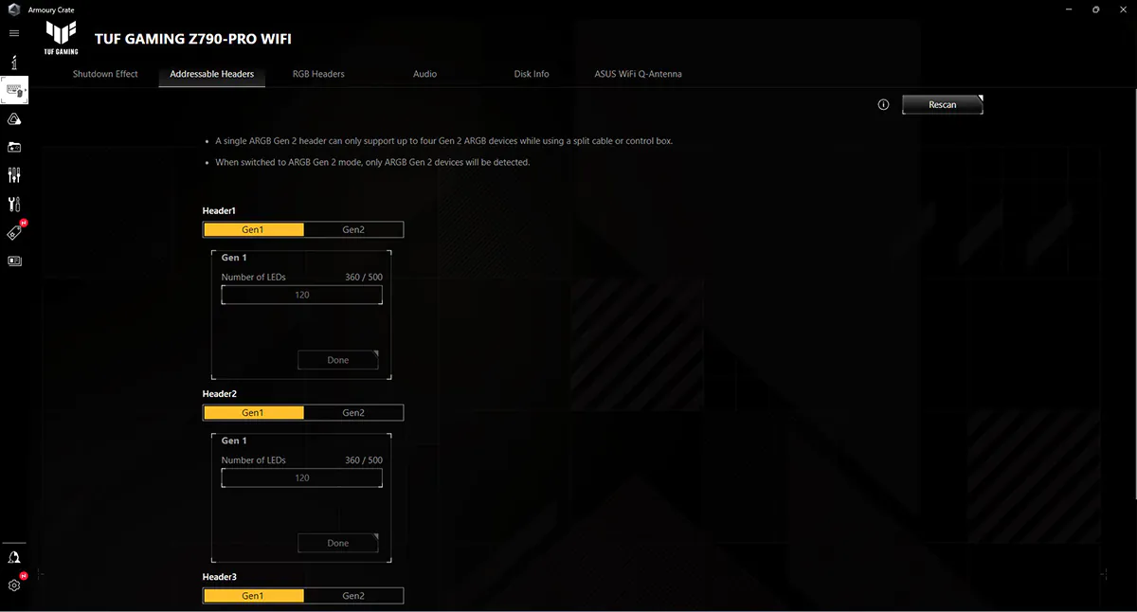Open the Shutdown Effect tab
Screen dimensions: 1137x612
click(x=105, y=74)
